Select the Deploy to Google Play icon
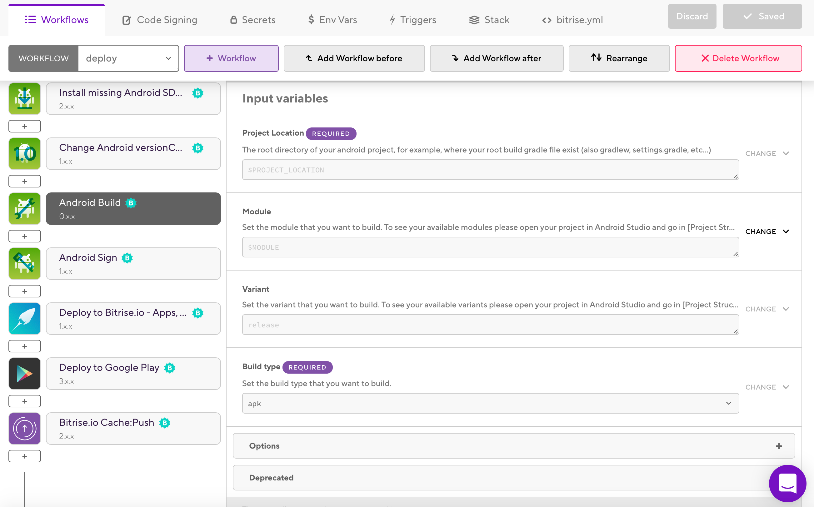The image size is (814, 507). [x=24, y=374]
